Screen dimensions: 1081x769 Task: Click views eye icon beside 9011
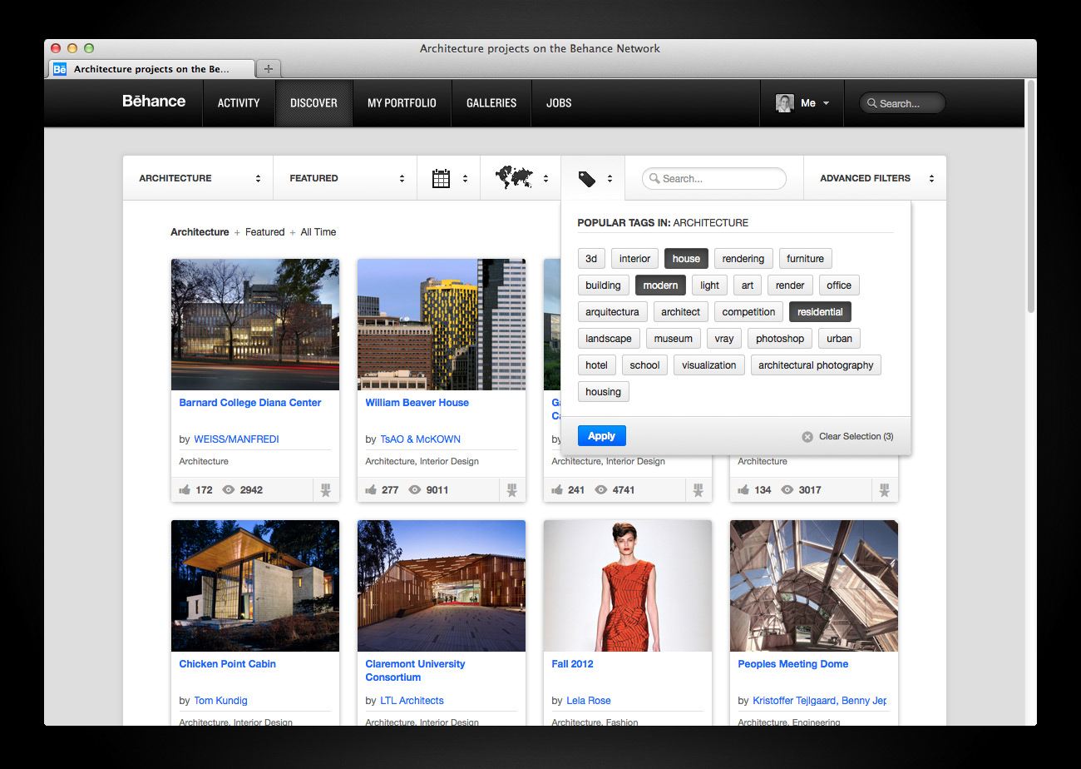click(416, 490)
